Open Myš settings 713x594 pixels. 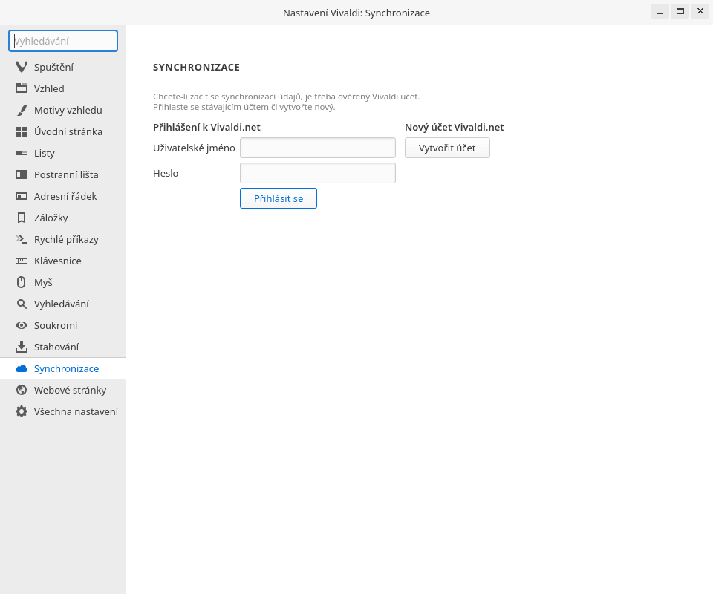(x=62, y=282)
